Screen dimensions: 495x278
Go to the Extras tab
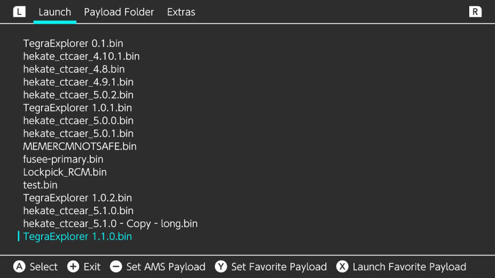coord(181,12)
